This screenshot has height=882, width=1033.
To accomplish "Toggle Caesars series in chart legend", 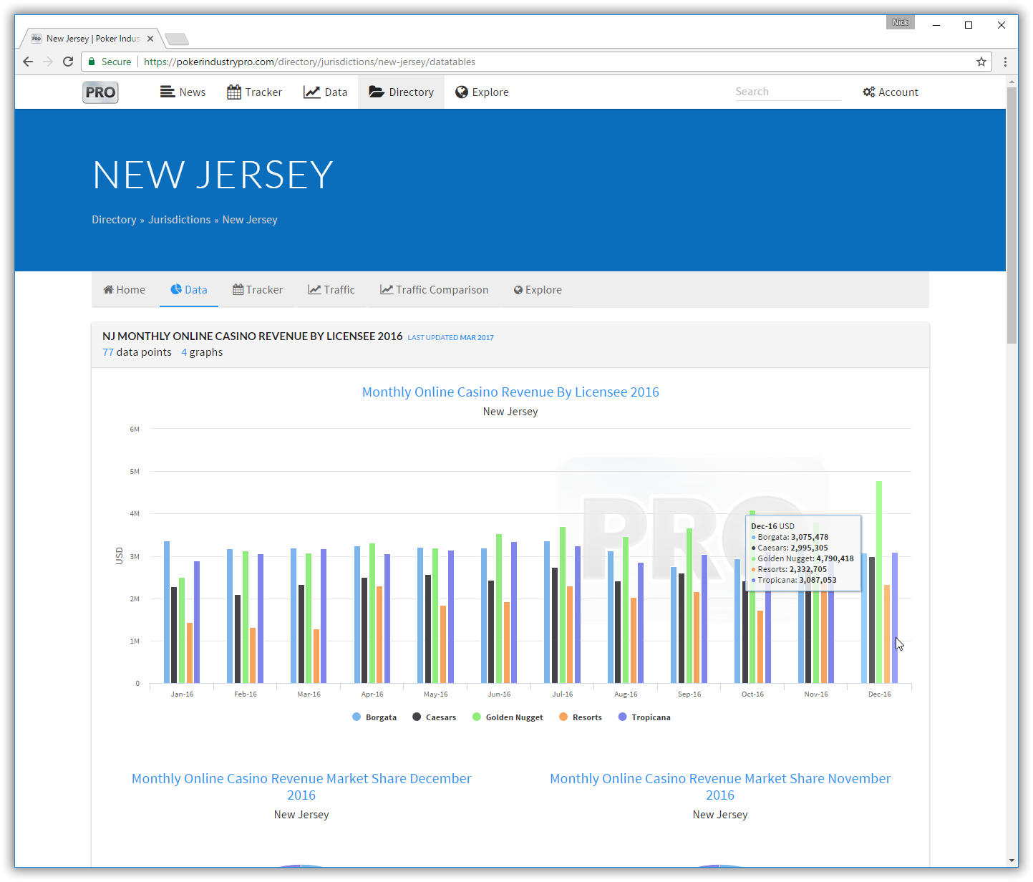I will [434, 717].
